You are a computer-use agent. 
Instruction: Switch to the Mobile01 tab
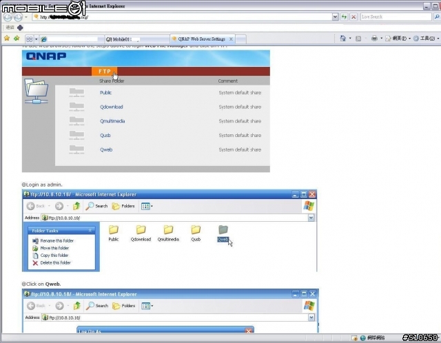(137, 39)
